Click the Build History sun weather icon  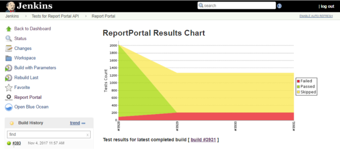[x=12, y=123]
